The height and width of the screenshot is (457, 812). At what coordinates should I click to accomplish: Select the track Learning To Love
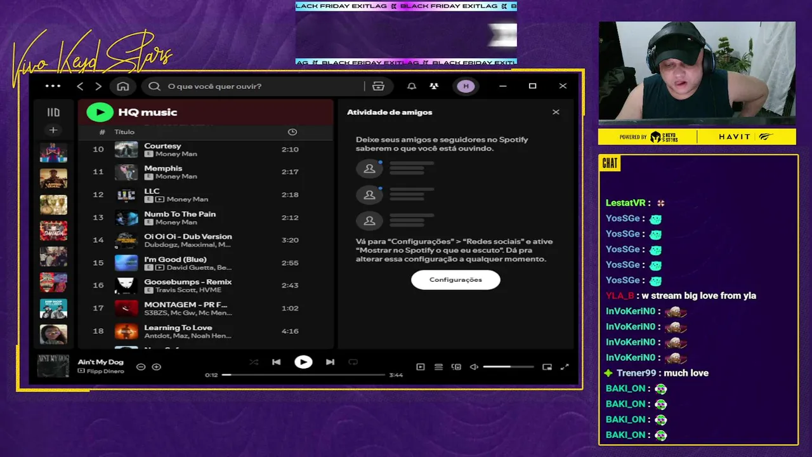205,331
